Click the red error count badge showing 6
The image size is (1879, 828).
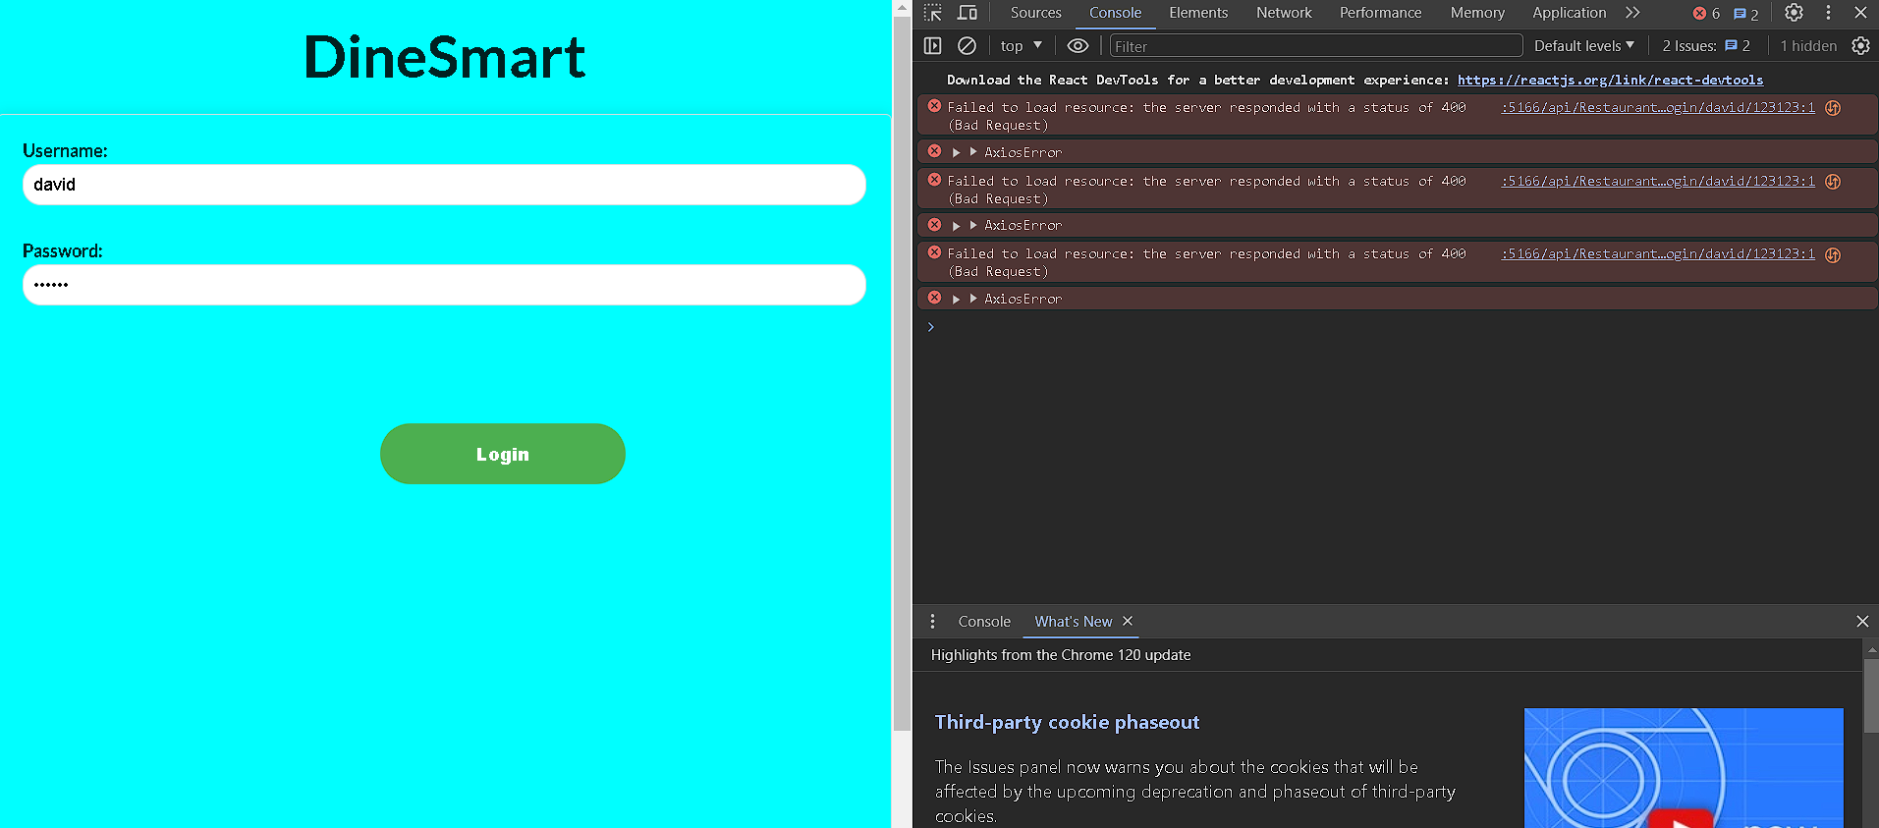click(1706, 14)
